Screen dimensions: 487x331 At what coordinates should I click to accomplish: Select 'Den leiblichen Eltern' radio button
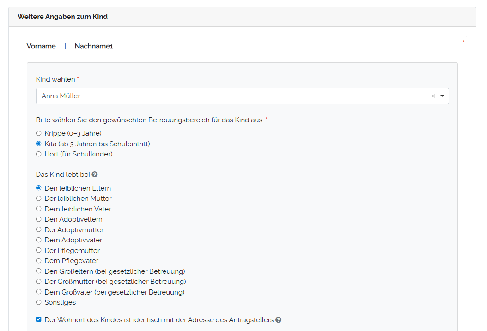(39, 188)
